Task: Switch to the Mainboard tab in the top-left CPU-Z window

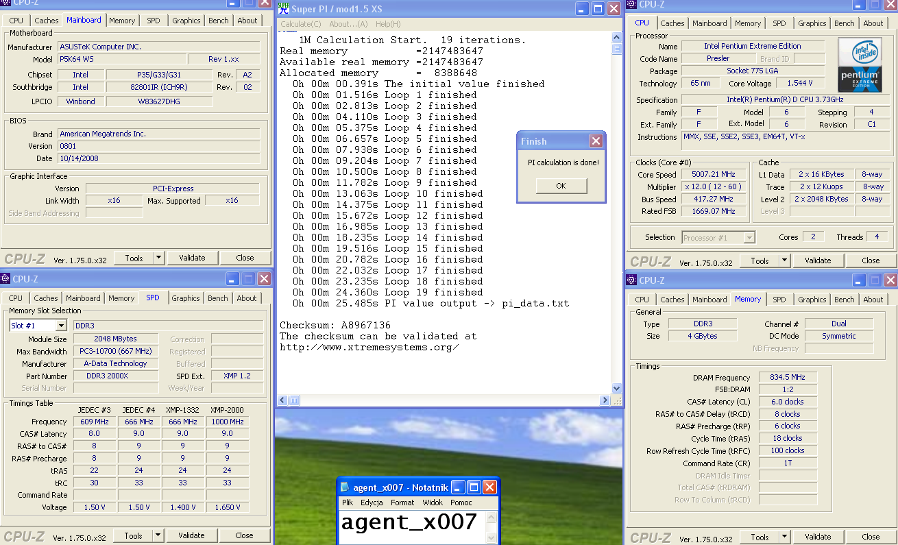Action: [84, 20]
